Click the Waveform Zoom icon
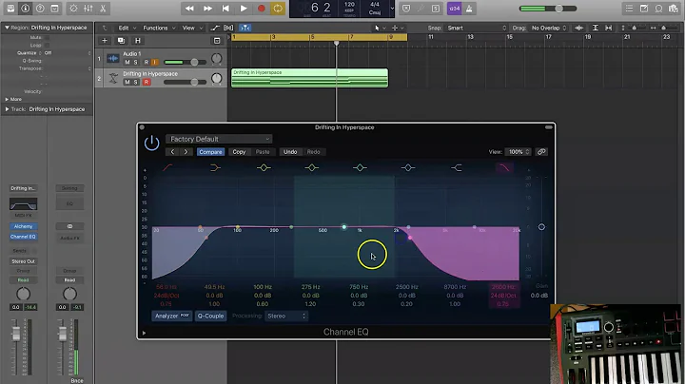685x384 pixels. 578,28
